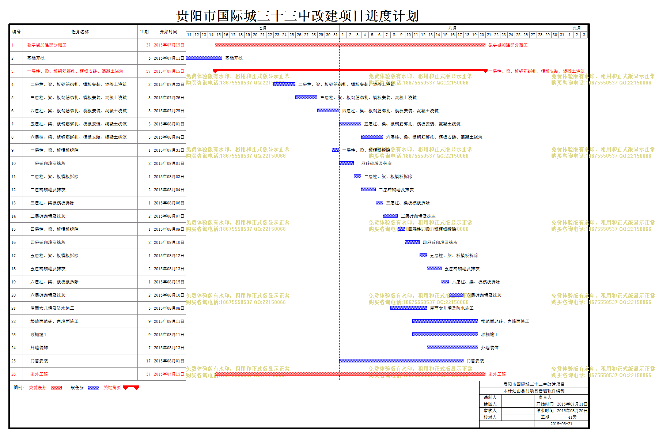655x437 pixels.
Task: Select the blue bar for 一层砖砌墙及抹灰
Action: click(347, 163)
